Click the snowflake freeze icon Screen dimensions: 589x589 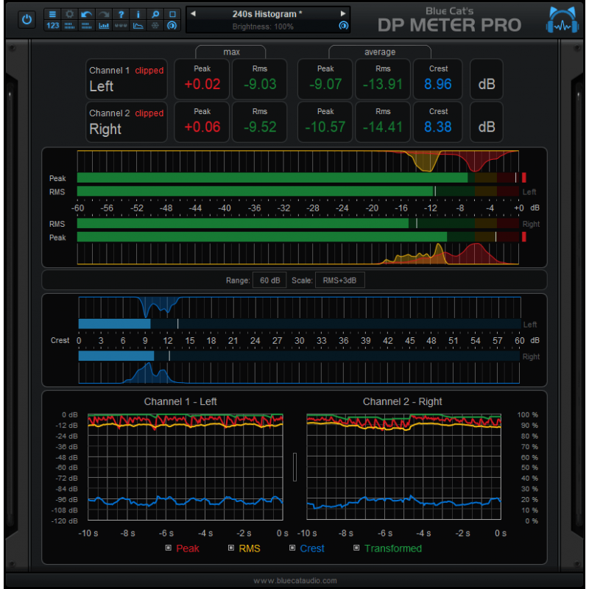pyautogui.click(x=155, y=26)
